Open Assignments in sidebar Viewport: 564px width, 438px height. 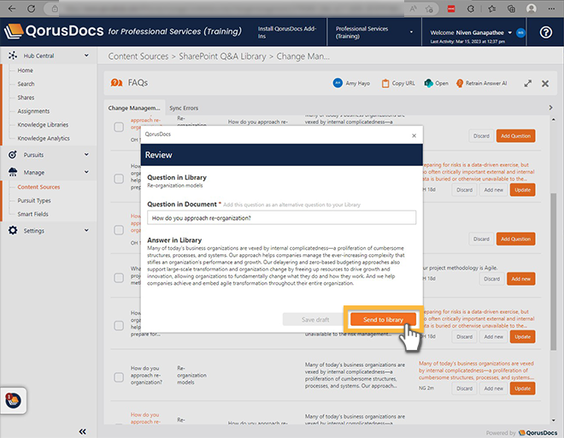[33, 111]
